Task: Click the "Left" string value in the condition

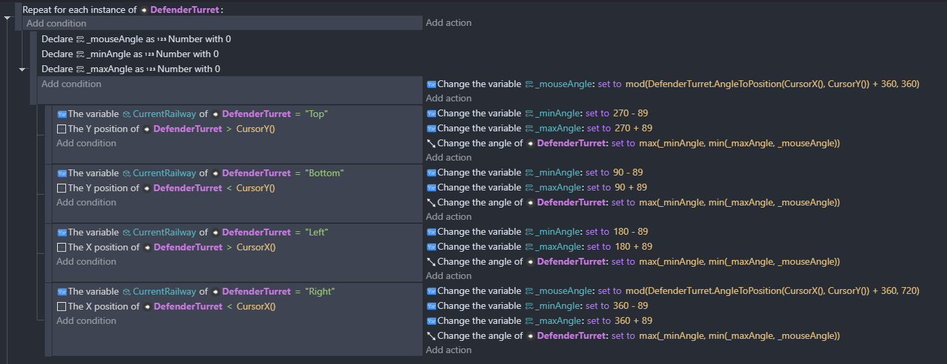Action: point(317,233)
